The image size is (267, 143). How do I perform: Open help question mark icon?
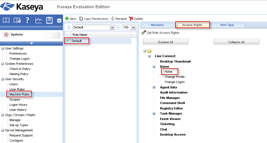coord(28,20)
